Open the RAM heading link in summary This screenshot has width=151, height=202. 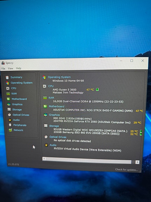click(x=51, y=98)
